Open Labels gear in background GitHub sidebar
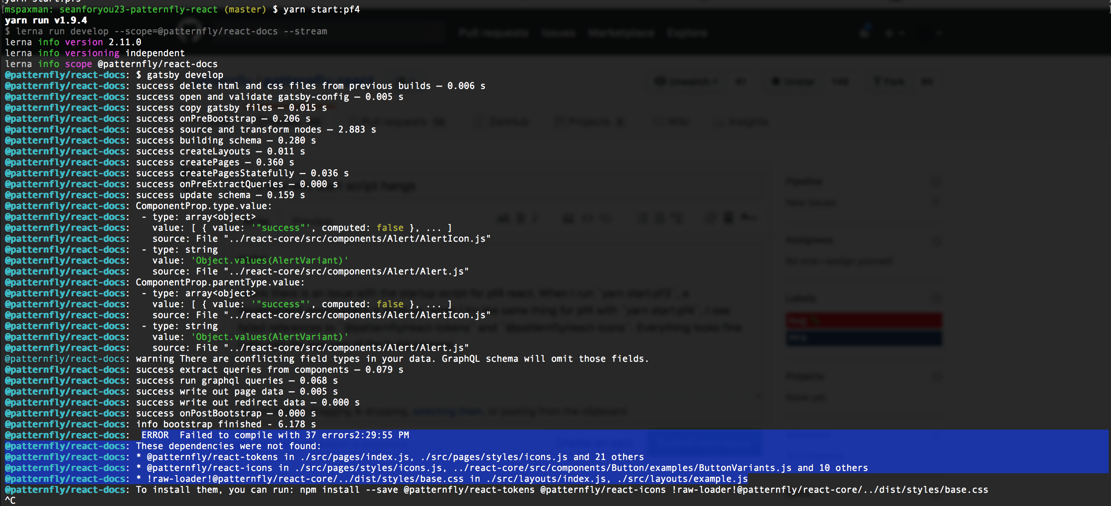The width and height of the screenshot is (1111, 506). (x=937, y=299)
